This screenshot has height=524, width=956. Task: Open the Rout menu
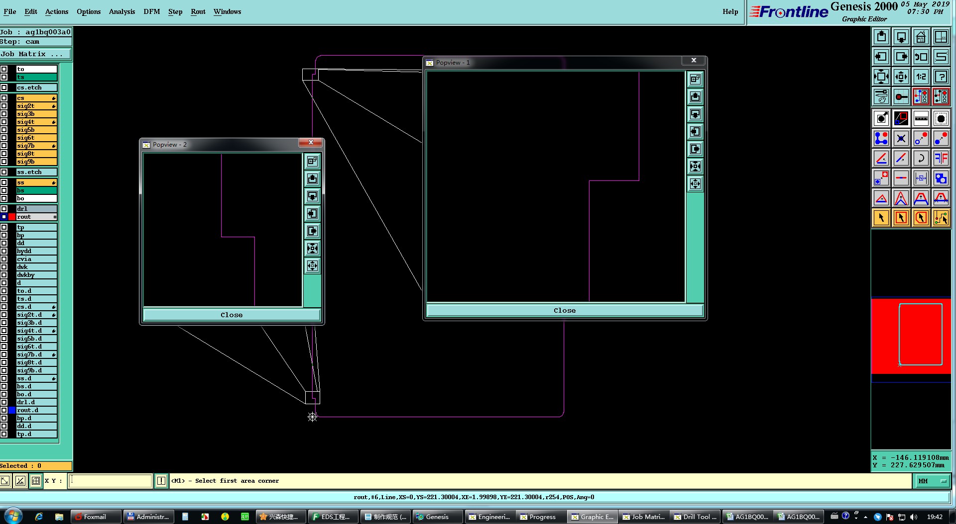(x=198, y=11)
